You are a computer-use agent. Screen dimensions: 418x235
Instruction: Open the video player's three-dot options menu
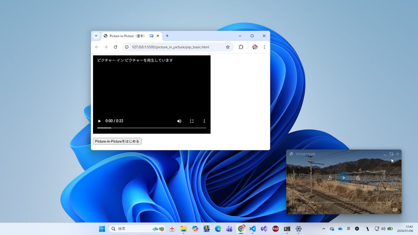[204, 121]
